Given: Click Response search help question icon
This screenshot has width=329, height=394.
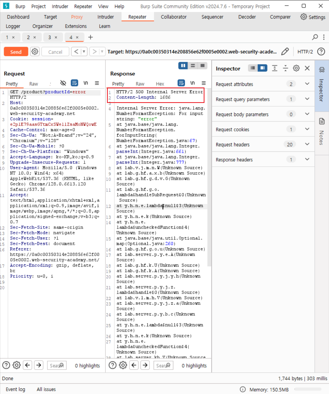Looking at the screenshot, I should click(x=113, y=365).
